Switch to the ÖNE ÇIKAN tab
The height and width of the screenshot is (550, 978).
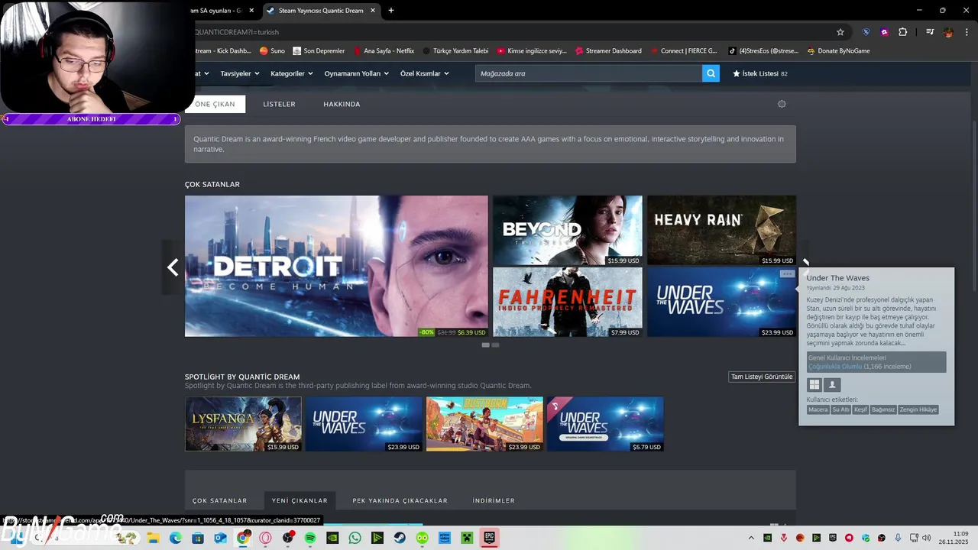[215, 104]
